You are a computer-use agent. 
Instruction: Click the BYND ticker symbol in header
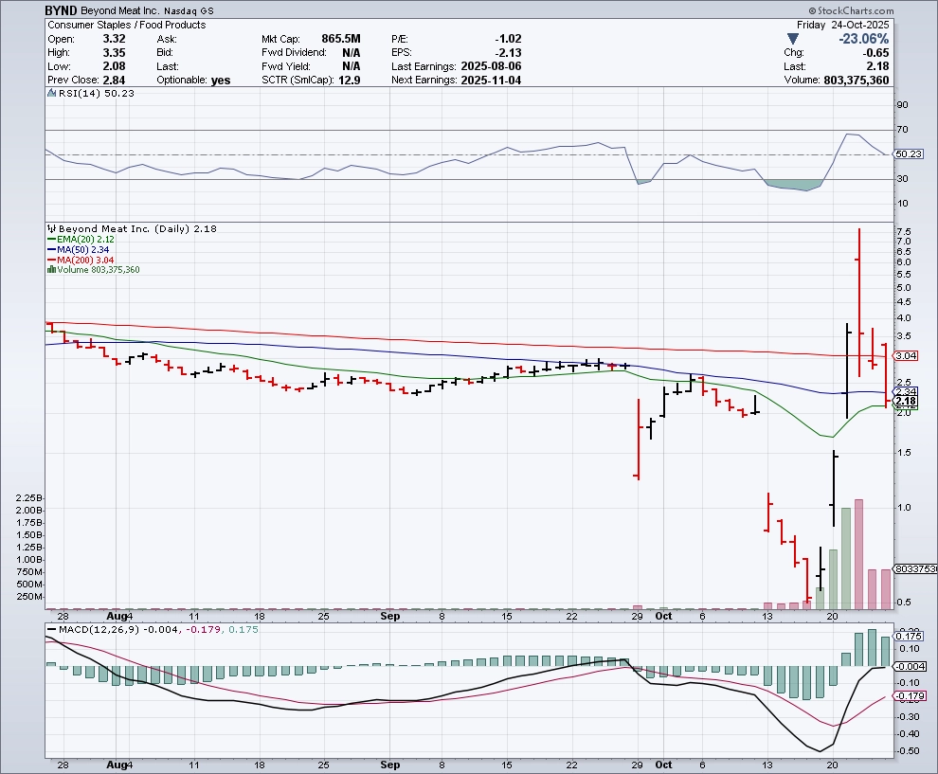click(x=61, y=9)
